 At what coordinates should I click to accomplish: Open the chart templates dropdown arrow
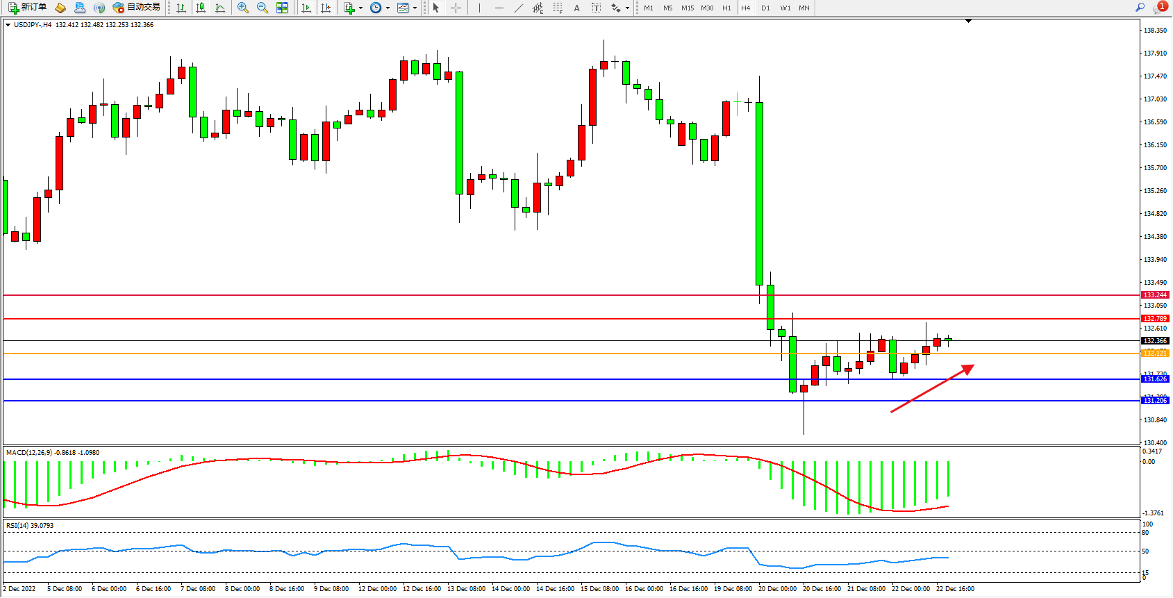[415, 8]
